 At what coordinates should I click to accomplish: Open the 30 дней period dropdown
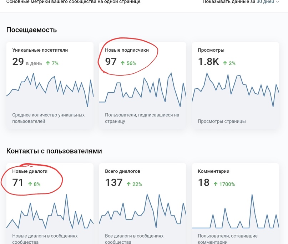pyautogui.click(x=265, y=2)
